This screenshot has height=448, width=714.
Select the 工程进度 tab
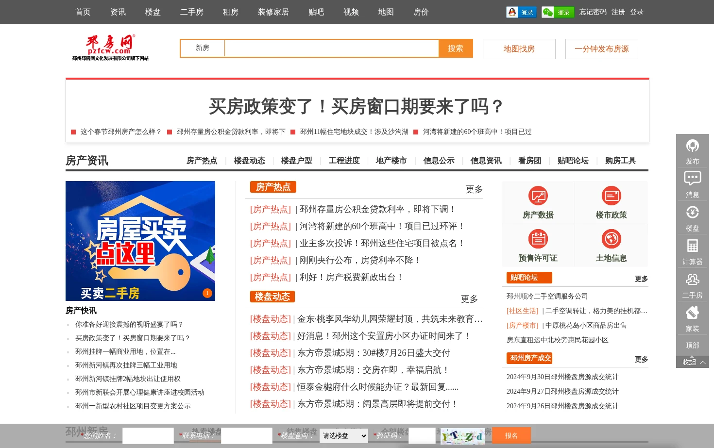pos(344,161)
